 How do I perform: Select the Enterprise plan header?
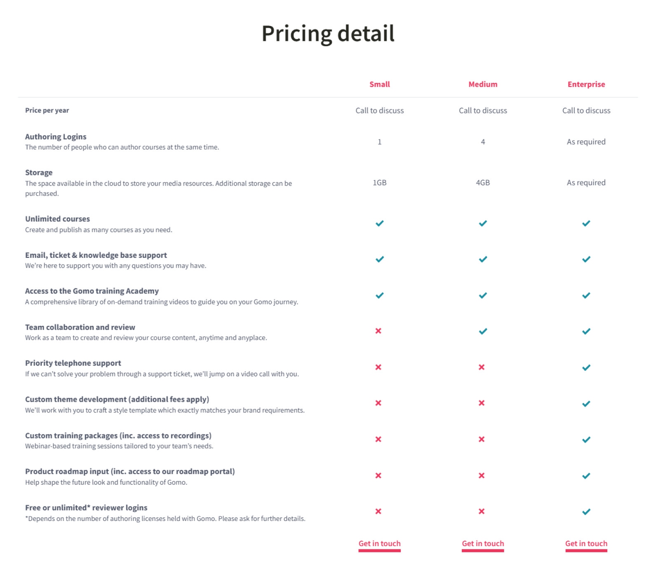pyautogui.click(x=586, y=84)
